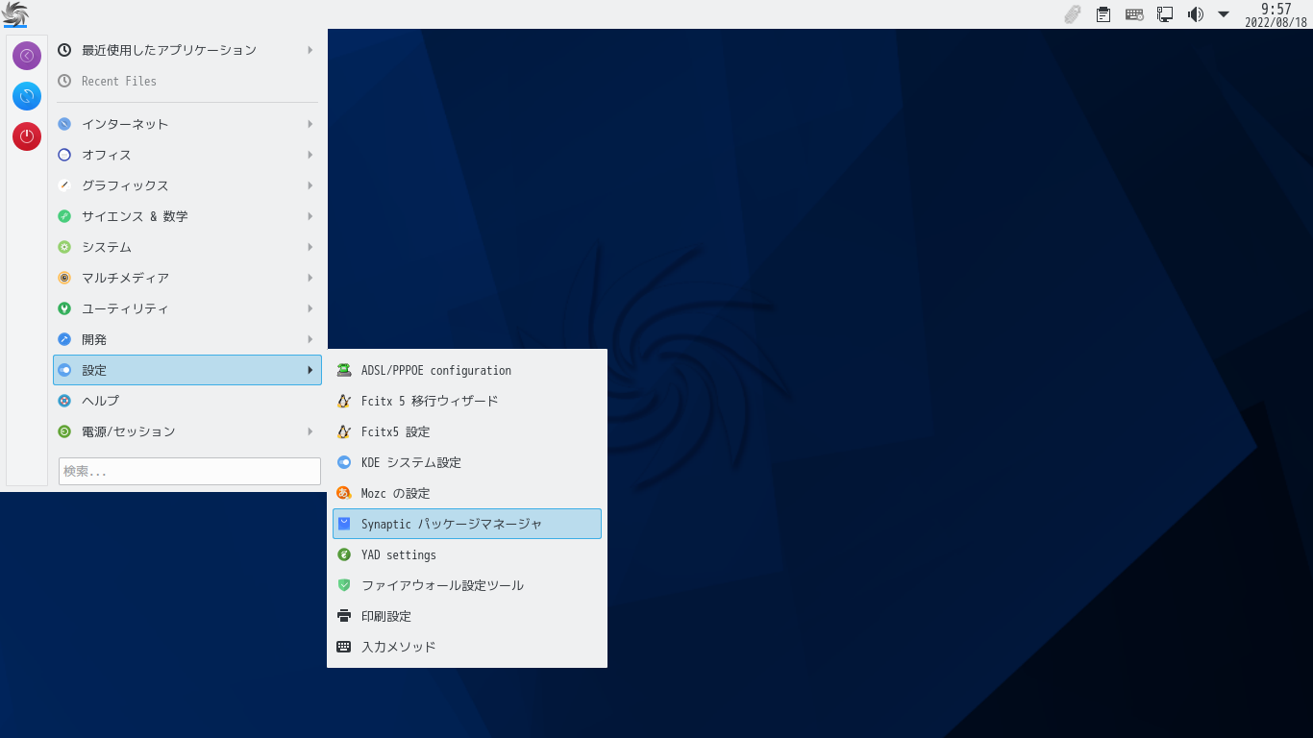The height and width of the screenshot is (738, 1313).
Task: Click the greyed device notifier tray icon
Action: (x=1073, y=14)
